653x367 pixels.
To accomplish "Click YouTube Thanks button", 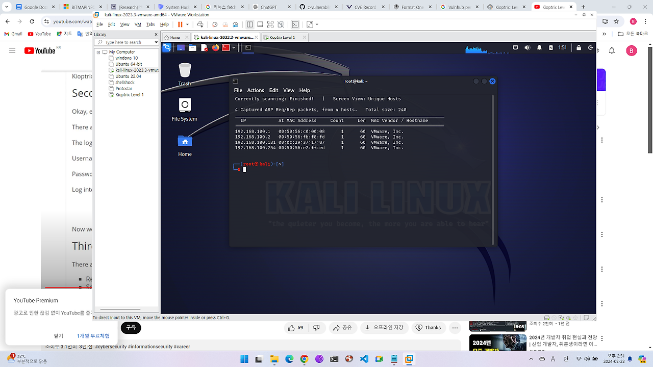I will tap(428, 328).
